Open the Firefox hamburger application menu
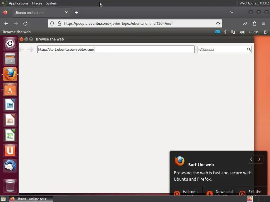Screen dimensions: 270x202 (x=264, y=23)
